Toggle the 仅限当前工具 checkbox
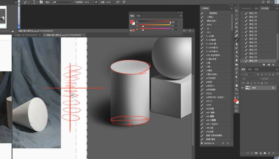Screen dimensions: 279x159 202,143
